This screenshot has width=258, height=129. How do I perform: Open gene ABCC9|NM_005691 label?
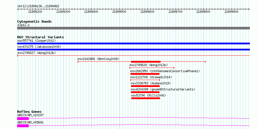[x=30, y=123]
